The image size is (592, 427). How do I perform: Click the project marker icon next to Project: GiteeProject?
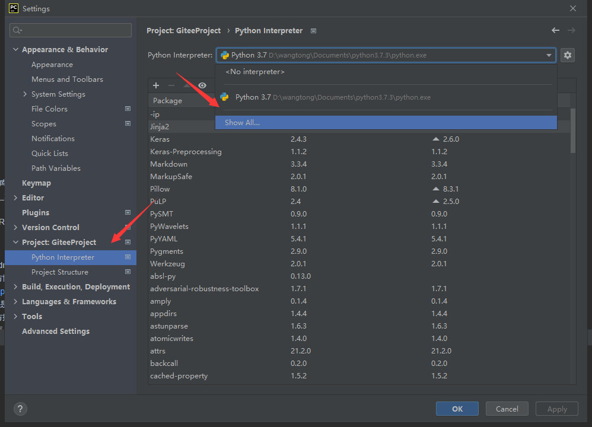click(x=128, y=242)
